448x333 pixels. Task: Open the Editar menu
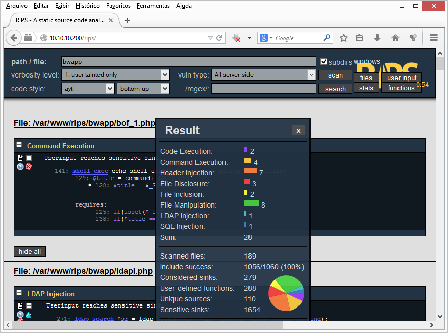(41, 6)
